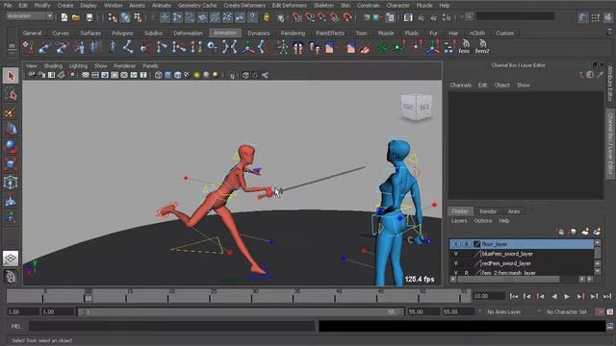
Task: Select the arrow Select tool in the toolbox
Action: [x=11, y=76]
